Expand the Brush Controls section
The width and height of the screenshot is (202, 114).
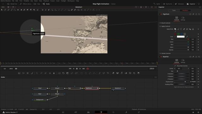160,23
